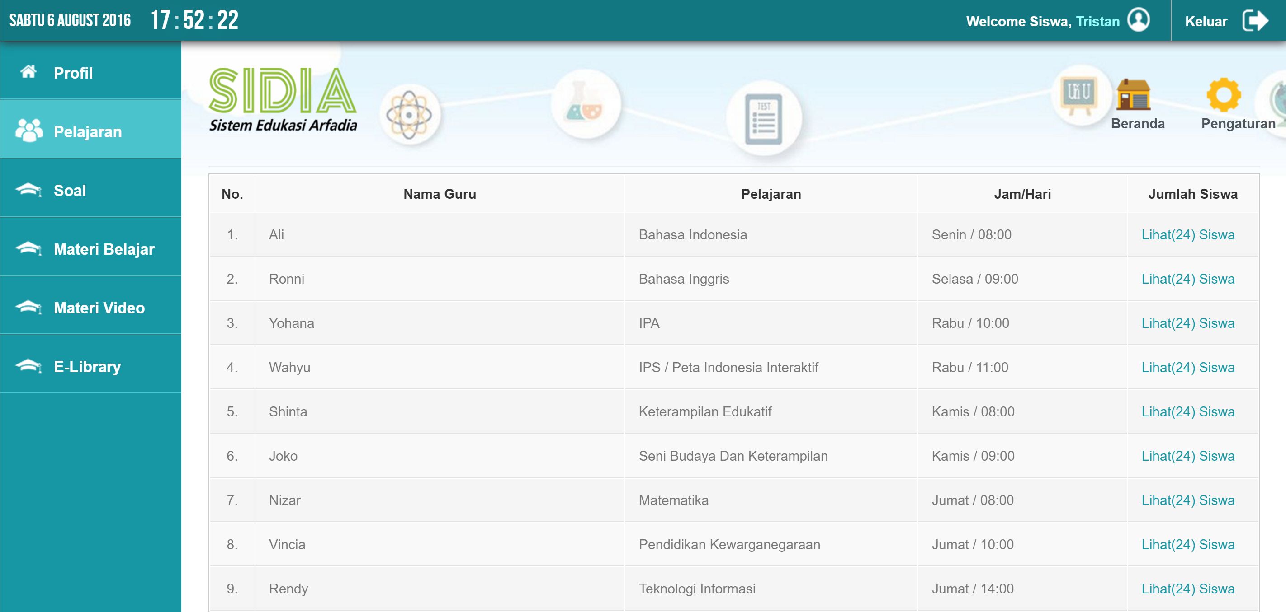Click teacher name Wahyu
This screenshot has height=612, width=1286.
coord(289,368)
